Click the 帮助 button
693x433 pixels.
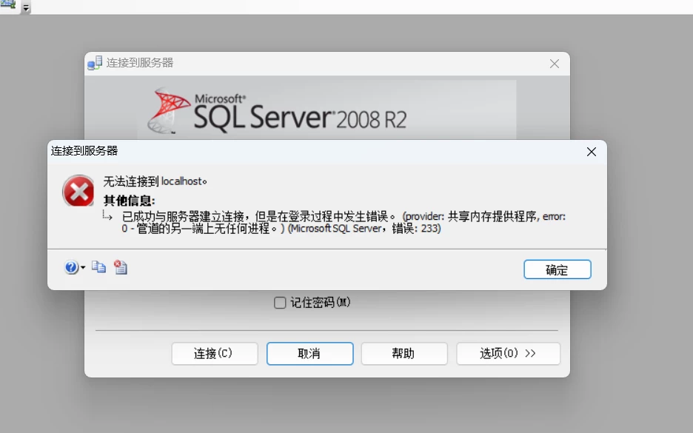404,354
